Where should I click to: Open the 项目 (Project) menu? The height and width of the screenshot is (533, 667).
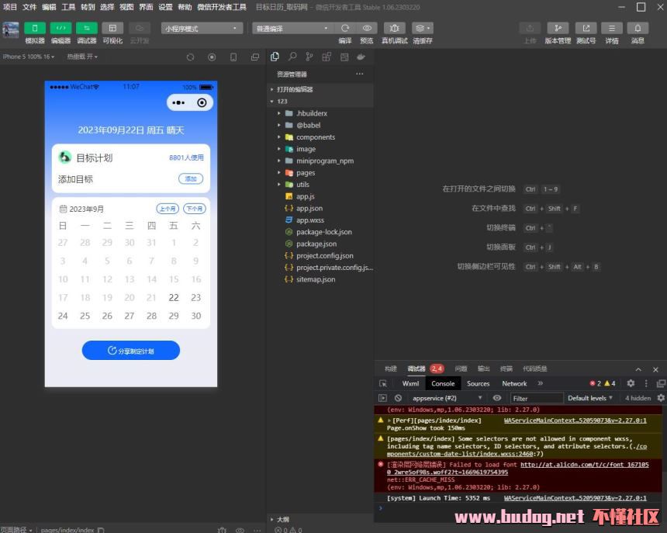click(x=10, y=7)
